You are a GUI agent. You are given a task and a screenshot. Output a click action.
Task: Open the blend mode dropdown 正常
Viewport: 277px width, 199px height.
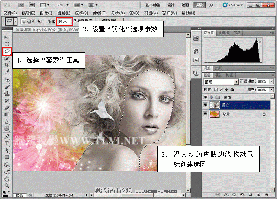pos(221,82)
